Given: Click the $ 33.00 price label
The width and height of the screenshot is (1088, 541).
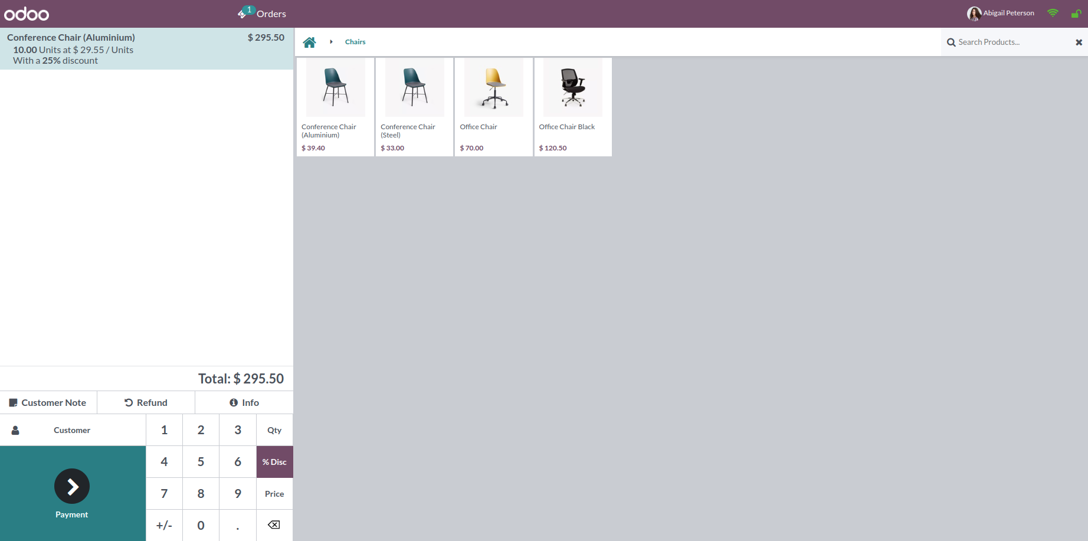Looking at the screenshot, I should 392,148.
